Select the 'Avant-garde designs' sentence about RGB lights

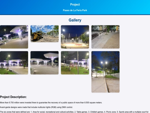coord(36,107)
